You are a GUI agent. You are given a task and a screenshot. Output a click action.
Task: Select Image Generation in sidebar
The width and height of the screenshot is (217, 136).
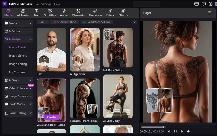coord(18,56)
